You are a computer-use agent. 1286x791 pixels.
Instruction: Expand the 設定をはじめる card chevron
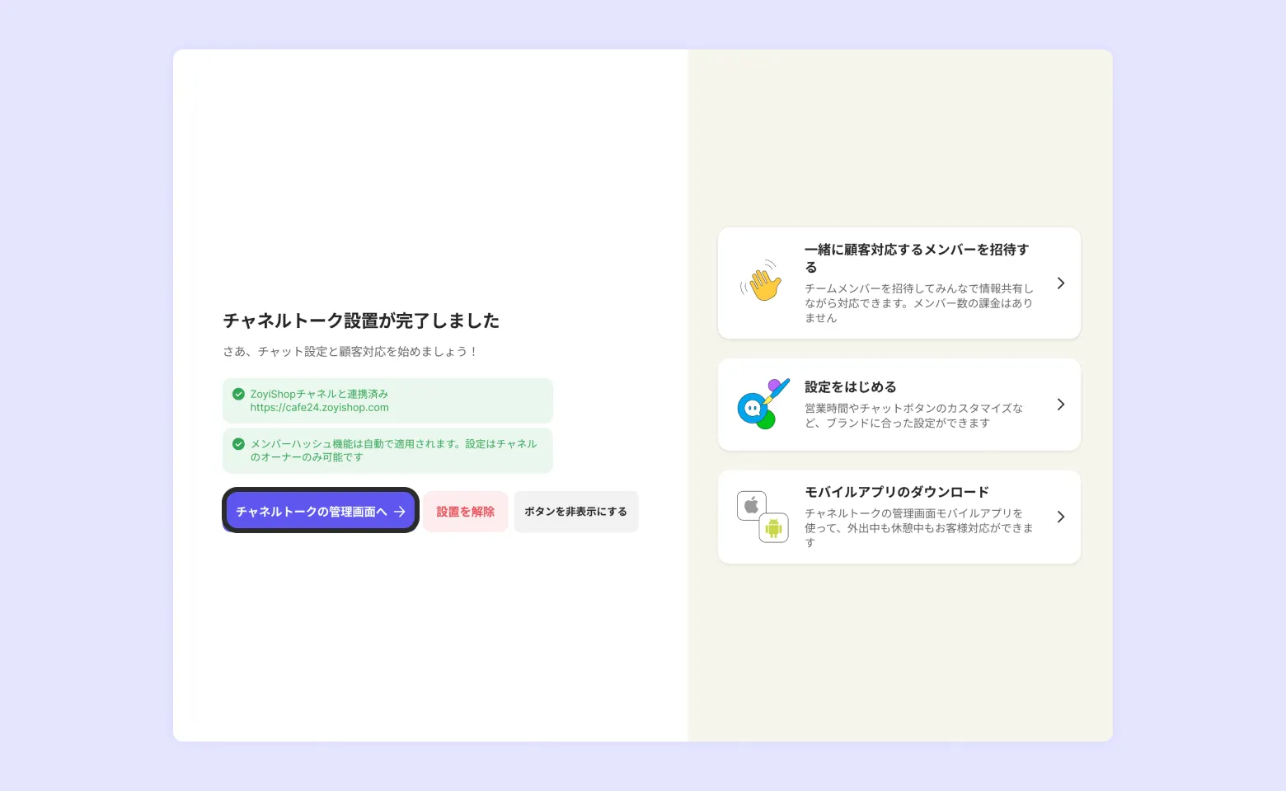point(1061,405)
